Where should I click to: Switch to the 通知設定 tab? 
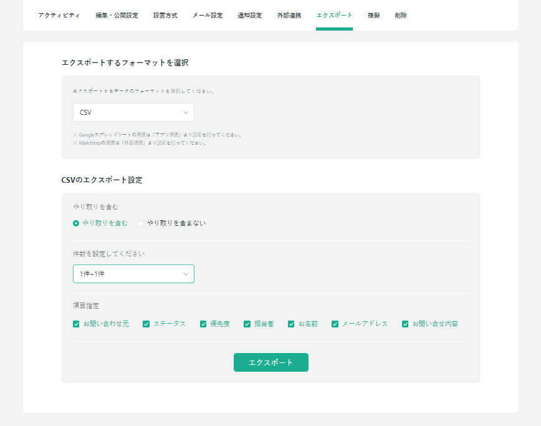tap(250, 14)
